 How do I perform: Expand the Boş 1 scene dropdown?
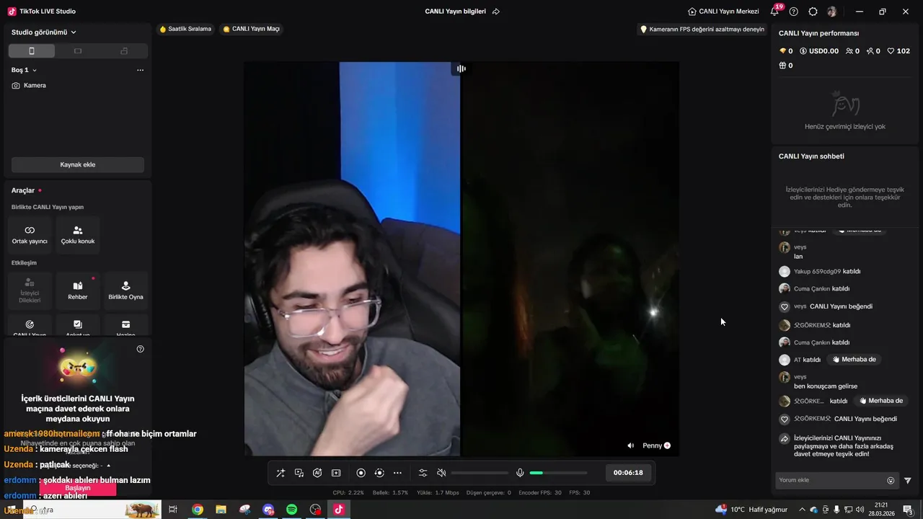25,70
